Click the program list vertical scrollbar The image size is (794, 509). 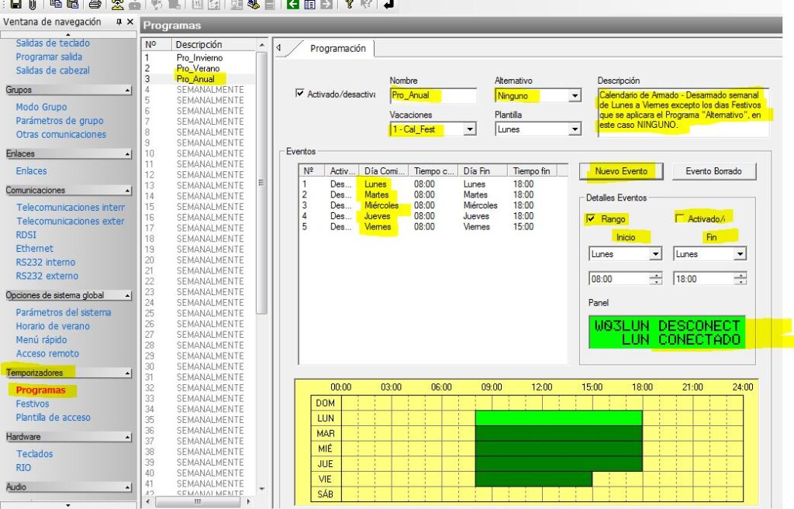261,182
